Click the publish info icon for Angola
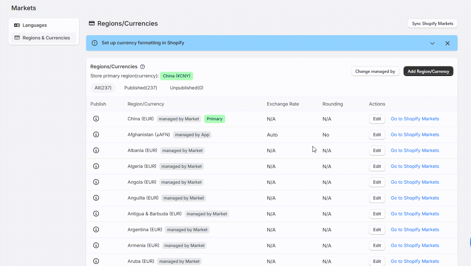The height and width of the screenshot is (266, 471). [96, 182]
